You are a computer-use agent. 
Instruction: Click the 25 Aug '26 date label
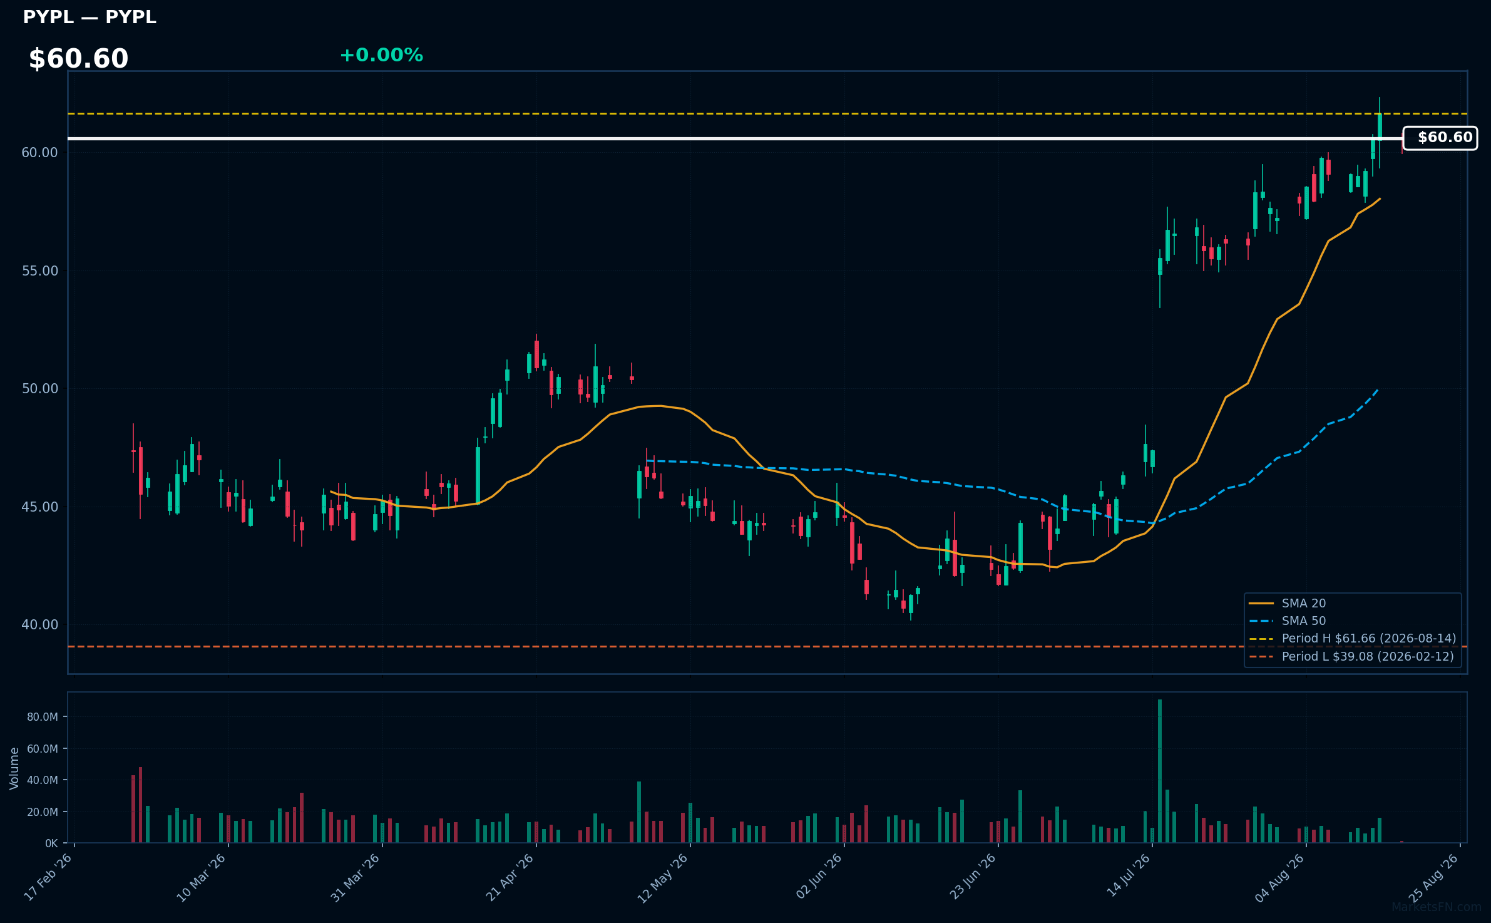[1433, 877]
